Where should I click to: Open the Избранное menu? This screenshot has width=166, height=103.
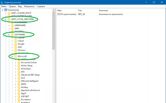(29, 6)
